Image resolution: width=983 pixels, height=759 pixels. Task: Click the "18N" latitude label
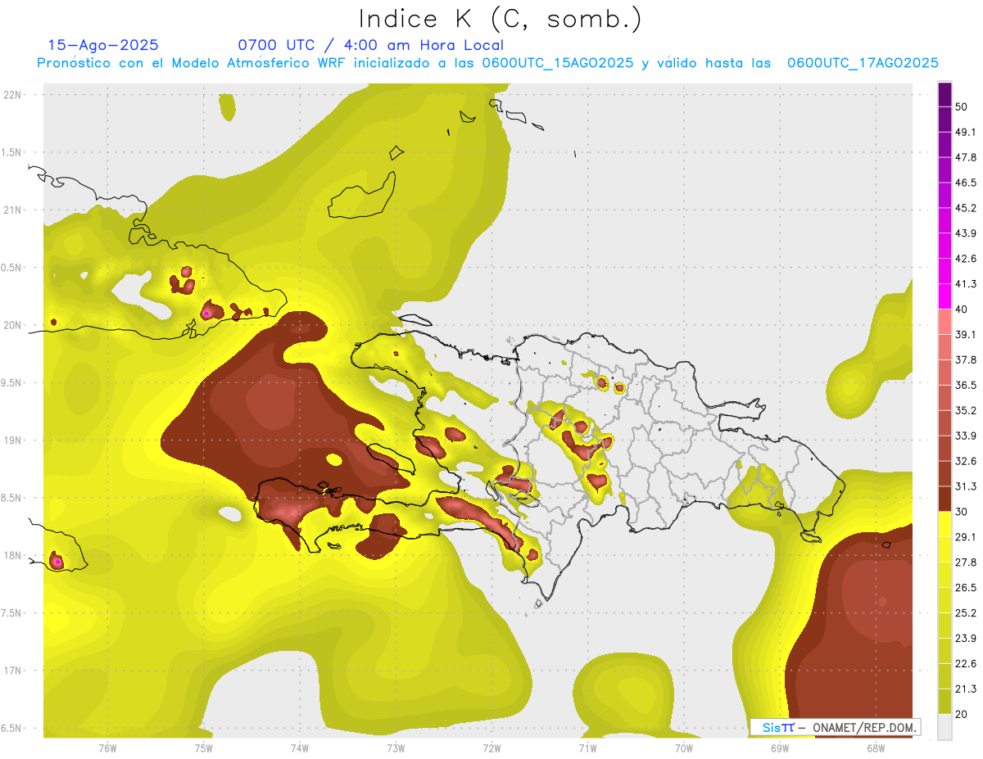tap(12, 556)
